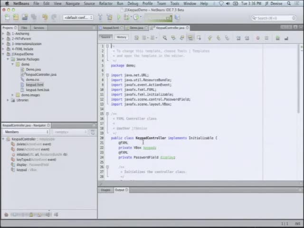Click the Build Project hammer icon
304x228 pixels.
100,18
